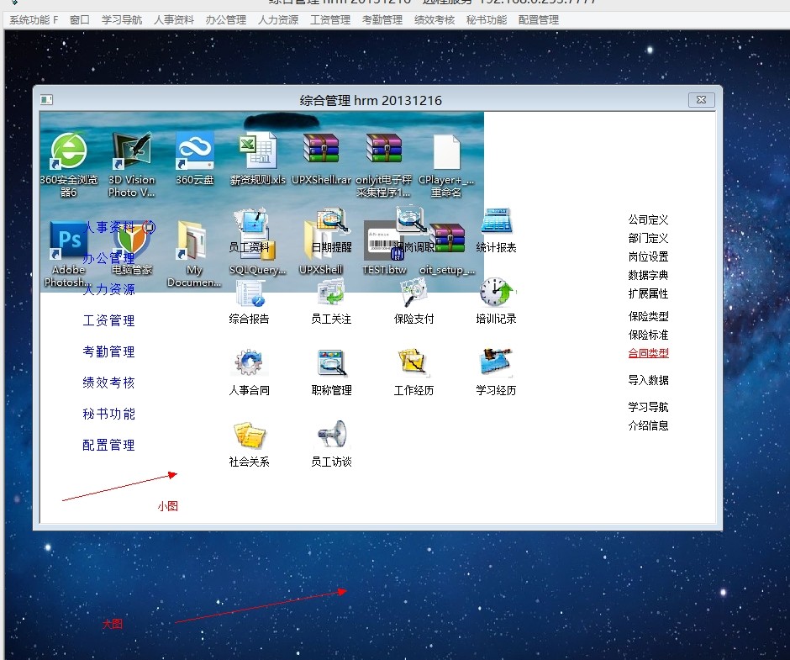Open the 窗口 menu in menu bar

tap(80, 20)
